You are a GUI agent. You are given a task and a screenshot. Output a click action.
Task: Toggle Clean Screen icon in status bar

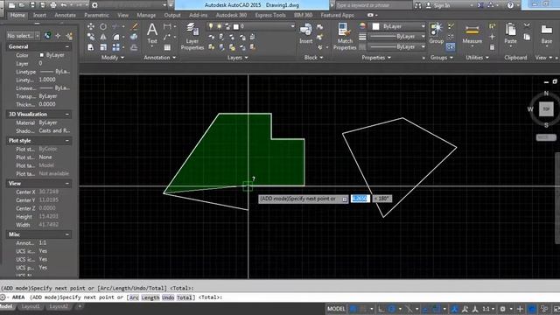556,309
